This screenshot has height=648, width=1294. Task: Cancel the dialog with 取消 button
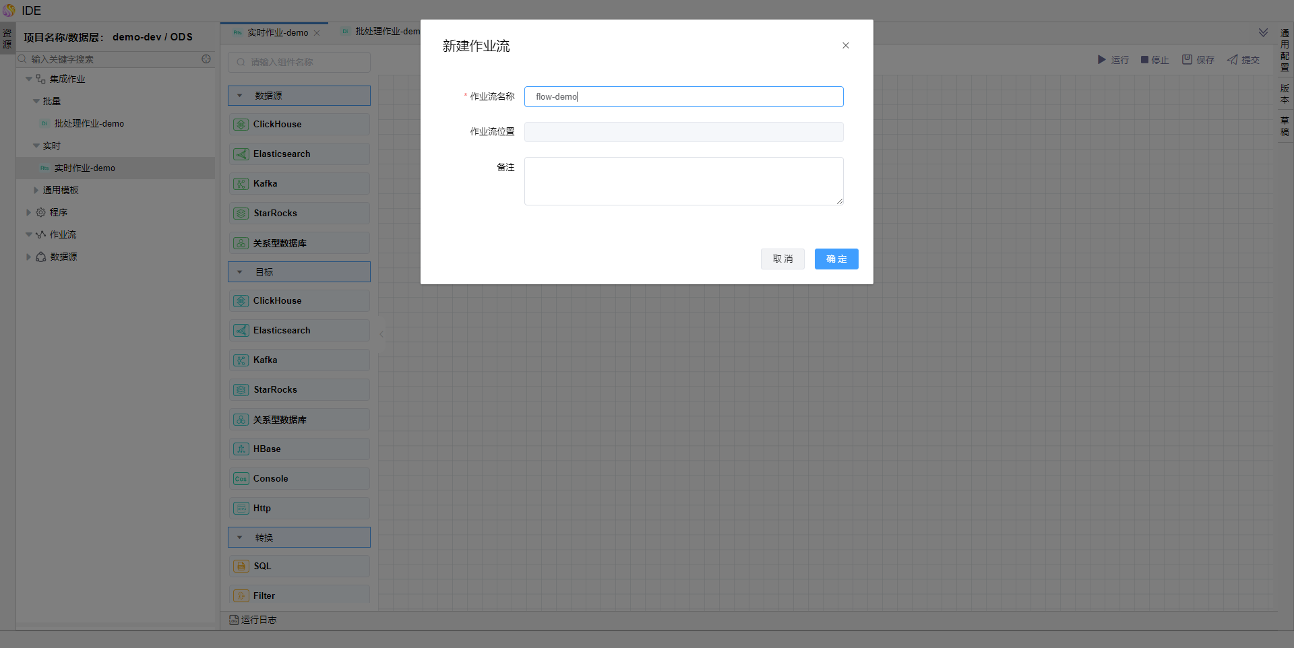click(782, 259)
